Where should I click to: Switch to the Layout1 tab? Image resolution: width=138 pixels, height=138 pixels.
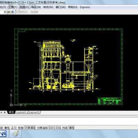(21, 112)
